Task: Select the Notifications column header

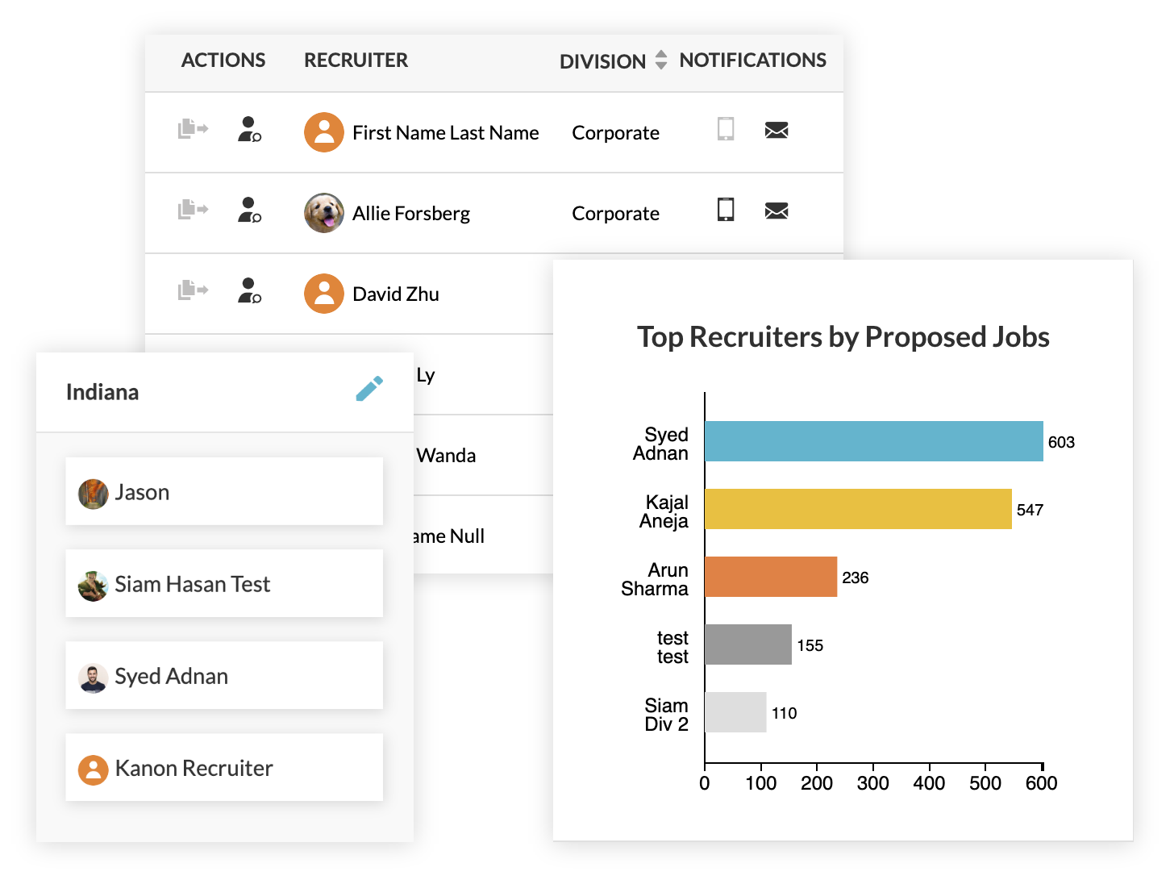Action: pos(752,60)
